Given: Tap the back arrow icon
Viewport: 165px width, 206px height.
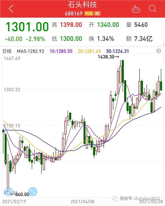Looking at the screenshot, I should pyautogui.click(x=11, y=9).
